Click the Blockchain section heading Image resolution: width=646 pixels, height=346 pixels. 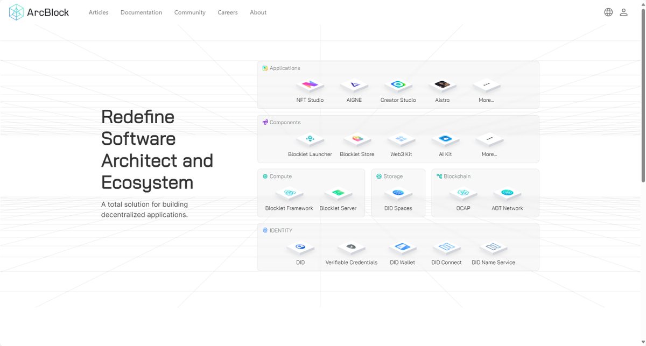click(x=453, y=176)
